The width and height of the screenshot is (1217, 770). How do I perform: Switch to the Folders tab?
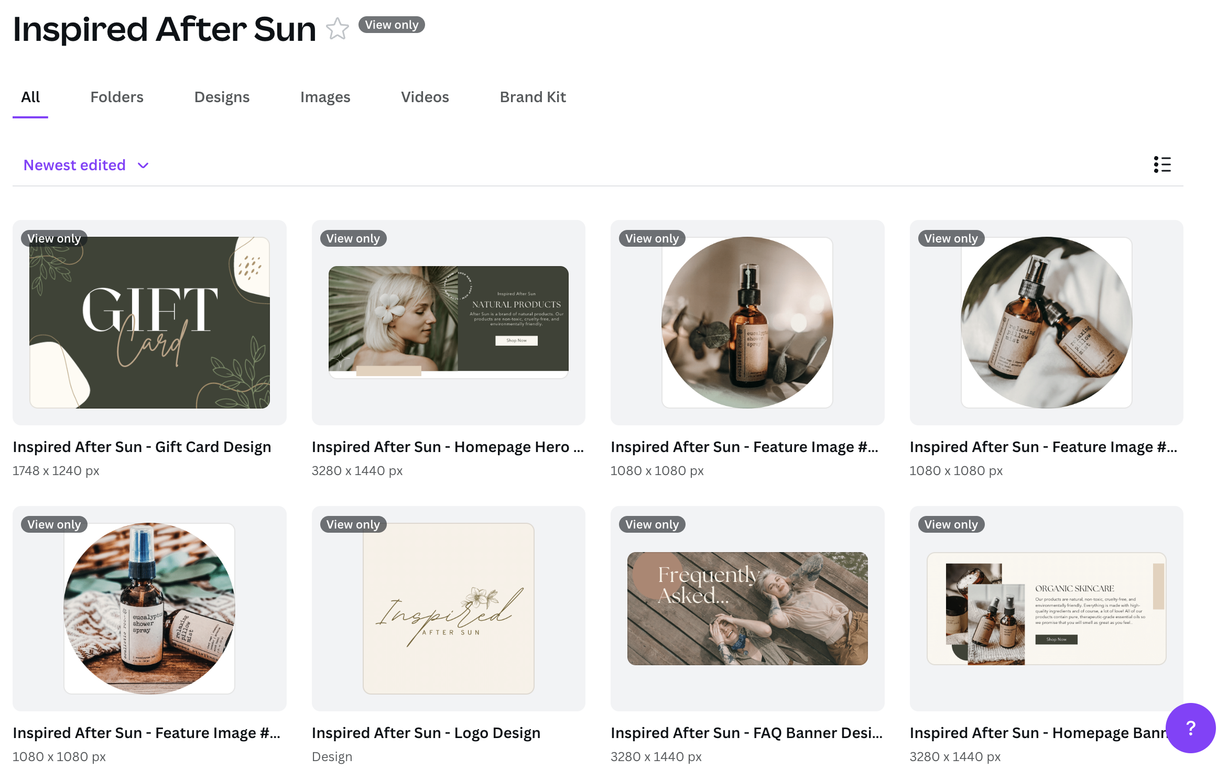(x=116, y=97)
